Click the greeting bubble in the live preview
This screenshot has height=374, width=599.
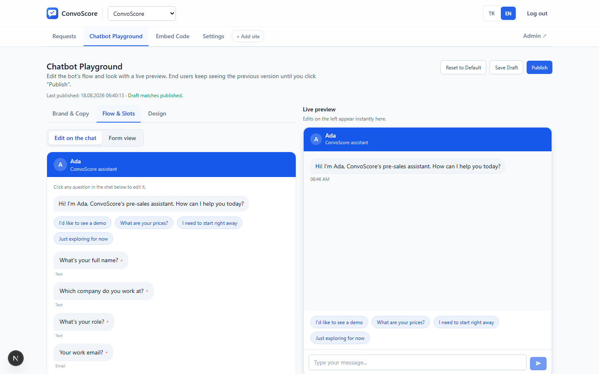(x=408, y=166)
